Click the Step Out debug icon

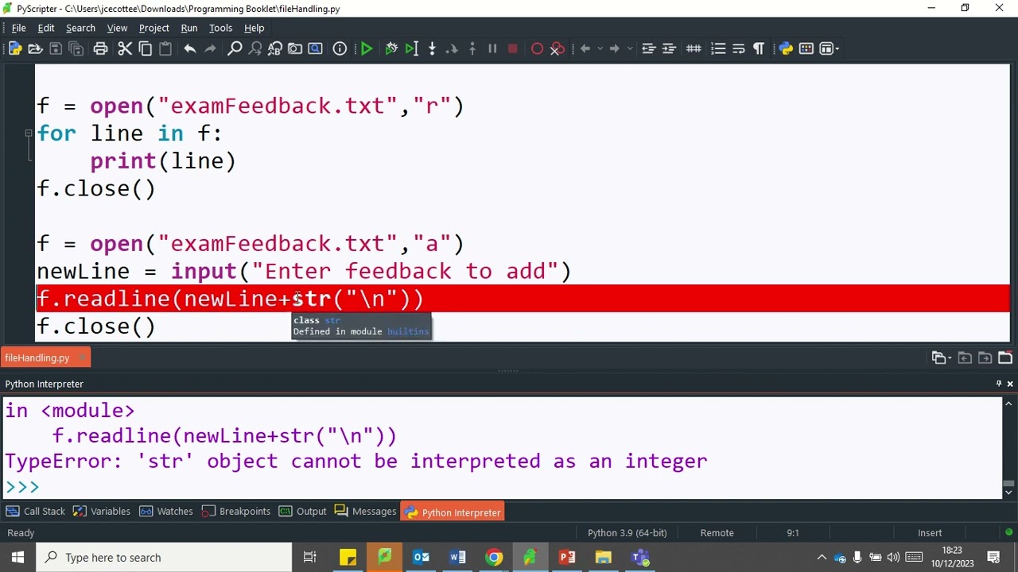click(472, 48)
